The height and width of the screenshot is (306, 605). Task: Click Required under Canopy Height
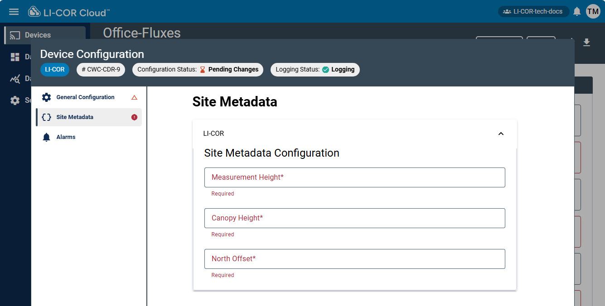tap(223, 234)
